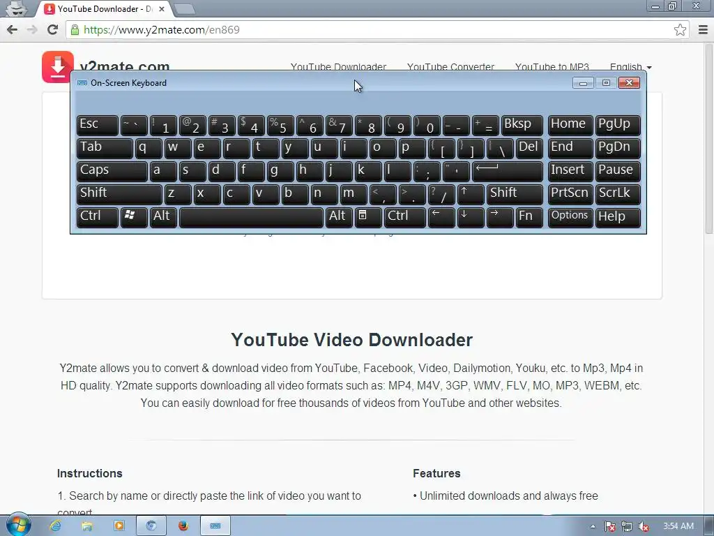714x536 pixels.
Task: Click the browser forward arrow
Action: [x=32, y=29]
